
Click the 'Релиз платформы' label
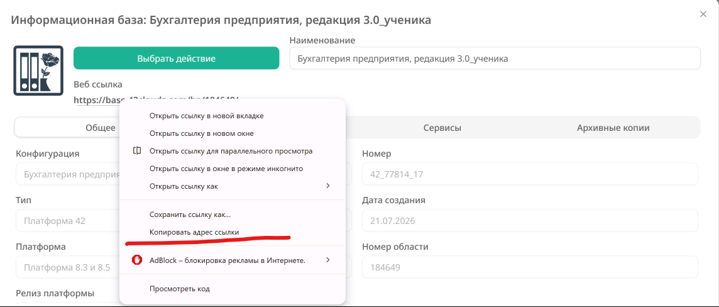[x=55, y=293]
